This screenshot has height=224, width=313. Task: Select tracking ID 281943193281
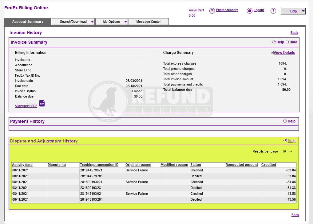(x=91, y=199)
